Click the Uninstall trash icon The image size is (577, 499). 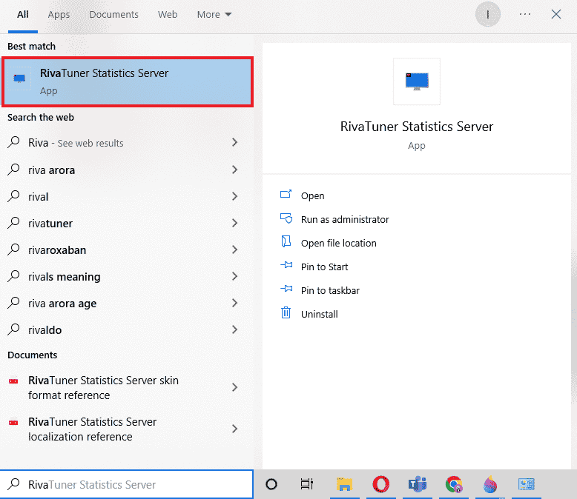286,312
